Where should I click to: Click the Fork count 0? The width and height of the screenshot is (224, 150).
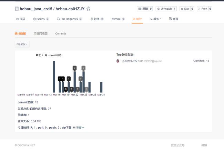point(210,9)
